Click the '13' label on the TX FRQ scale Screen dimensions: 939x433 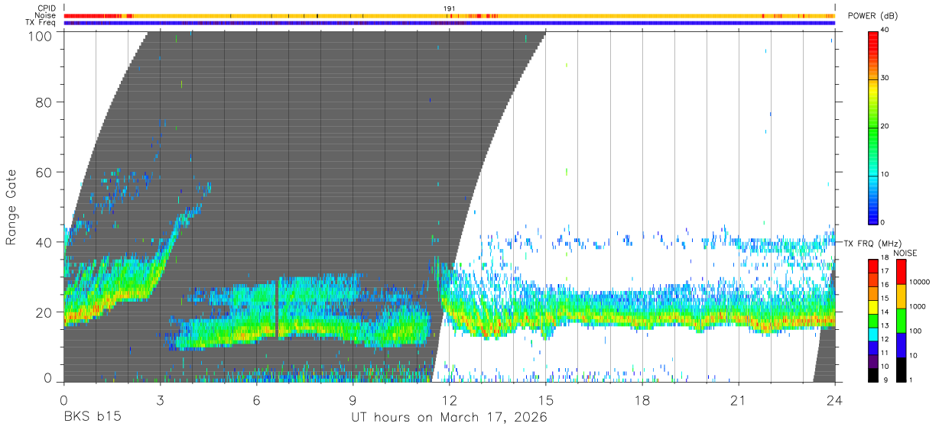(x=886, y=325)
